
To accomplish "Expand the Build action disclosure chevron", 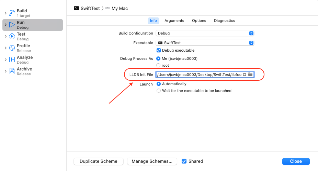I will pos(6,13).
